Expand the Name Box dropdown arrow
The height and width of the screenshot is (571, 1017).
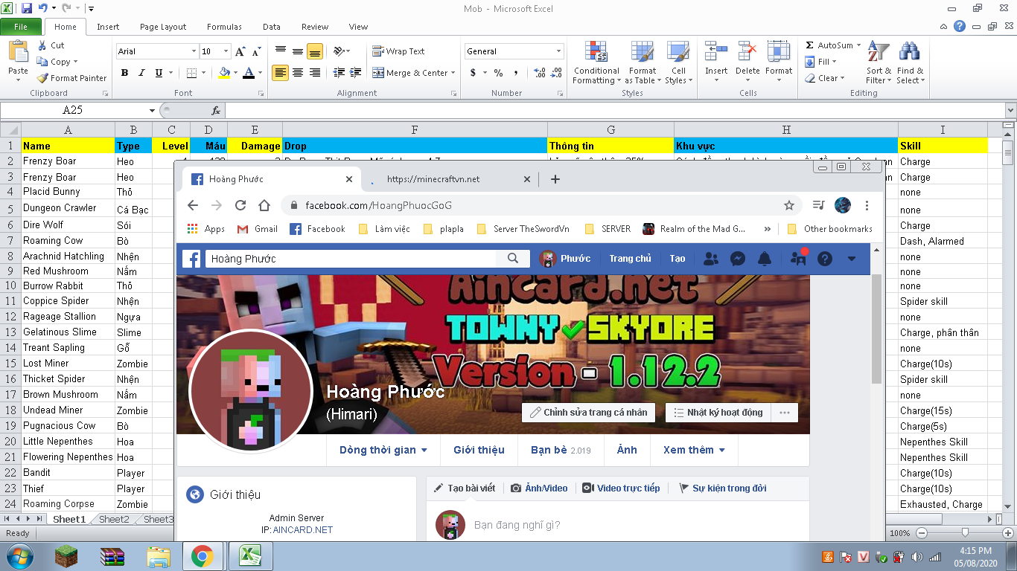tap(152, 110)
